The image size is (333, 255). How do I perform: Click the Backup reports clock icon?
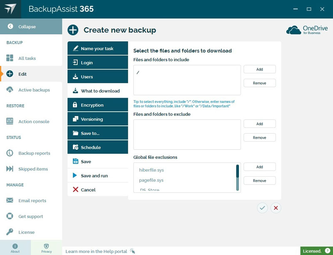[10, 153]
